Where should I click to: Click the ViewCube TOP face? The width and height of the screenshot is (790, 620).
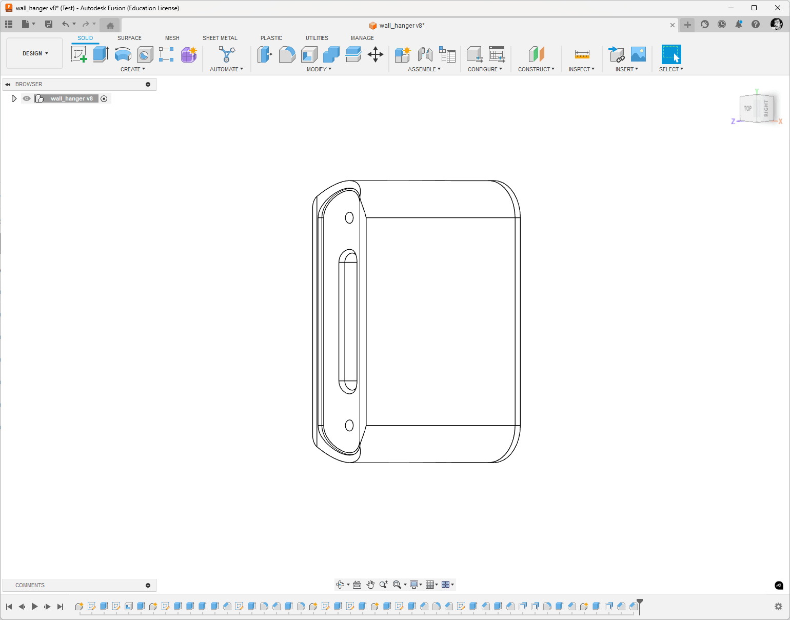coord(748,108)
